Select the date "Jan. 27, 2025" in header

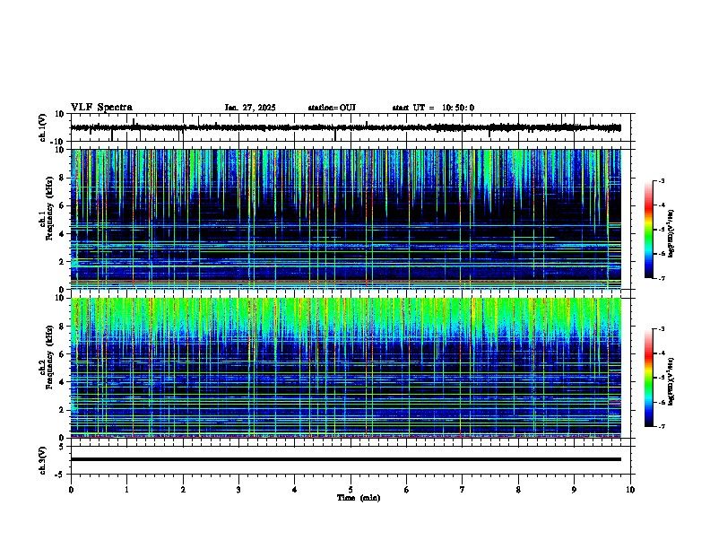click(250, 108)
